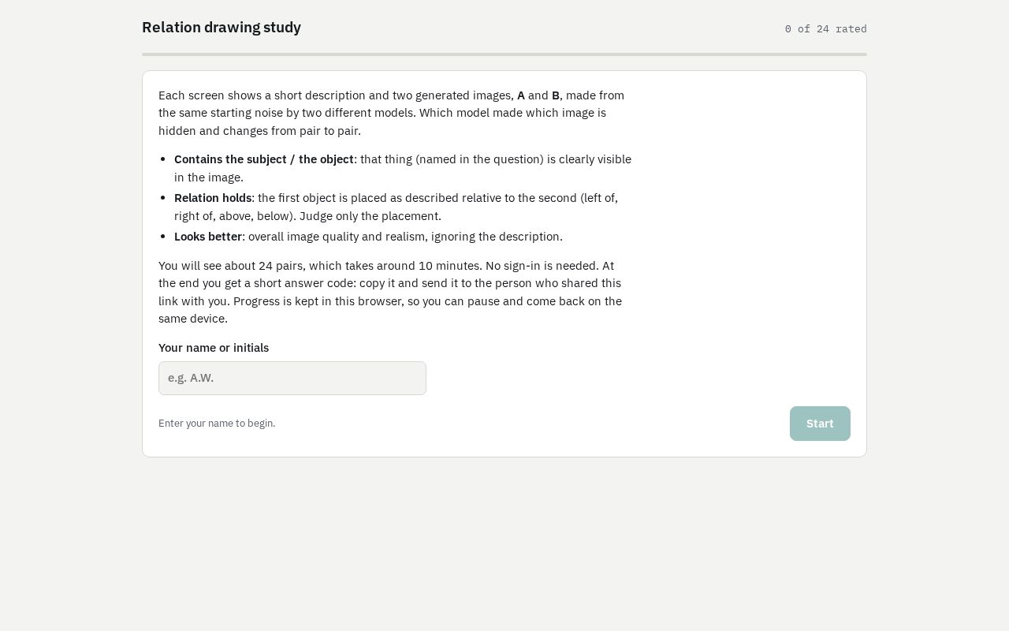
Task: Click the bold letter A in the intro
Action: [x=521, y=95]
